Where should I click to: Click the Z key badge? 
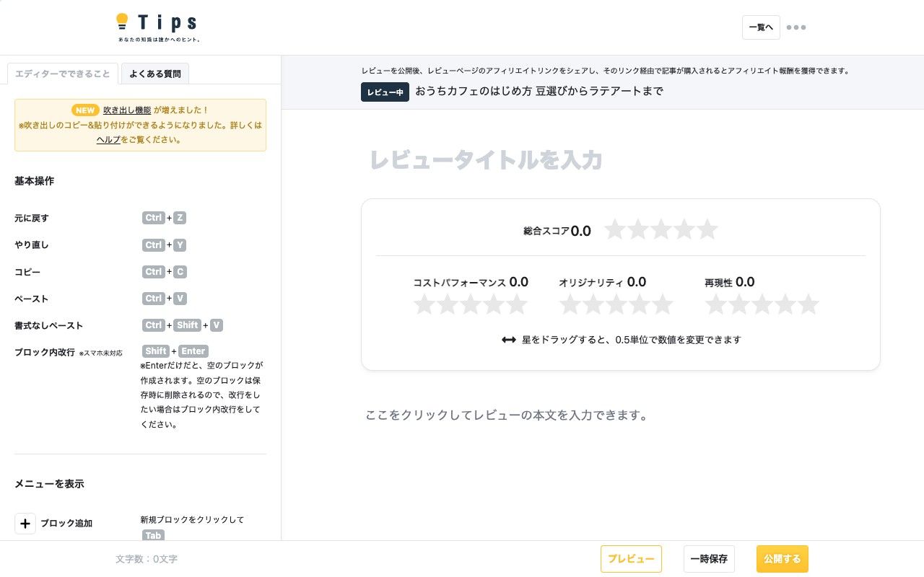pyautogui.click(x=180, y=218)
